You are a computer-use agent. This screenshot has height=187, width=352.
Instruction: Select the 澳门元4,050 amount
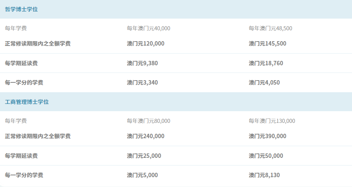click(264, 82)
